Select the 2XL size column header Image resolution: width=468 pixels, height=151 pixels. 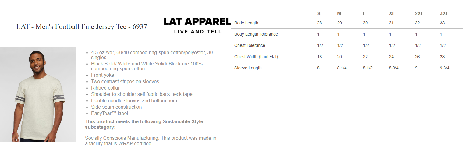click(419, 13)
